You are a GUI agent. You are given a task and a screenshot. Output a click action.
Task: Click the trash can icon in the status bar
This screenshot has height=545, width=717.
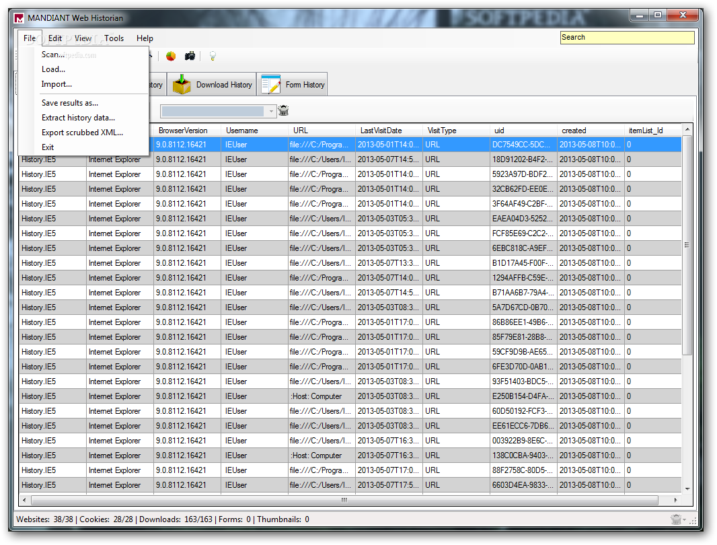coord(676,519)
